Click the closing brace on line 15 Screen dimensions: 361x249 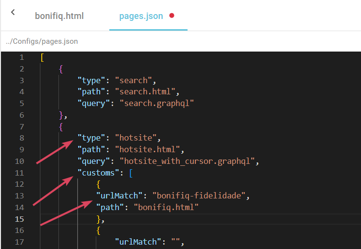(x=98, y=219)
